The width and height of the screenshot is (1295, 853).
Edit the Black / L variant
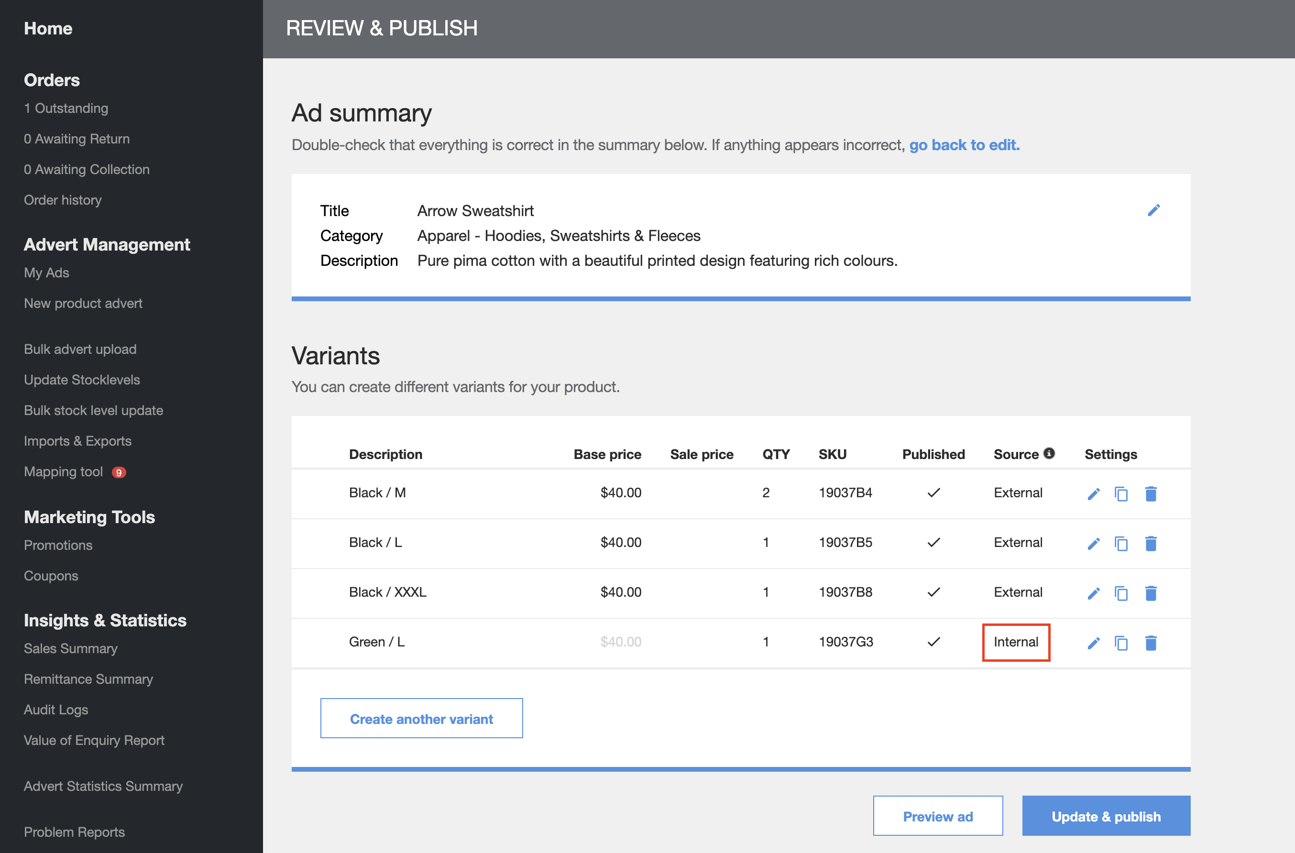[1094, 544]
